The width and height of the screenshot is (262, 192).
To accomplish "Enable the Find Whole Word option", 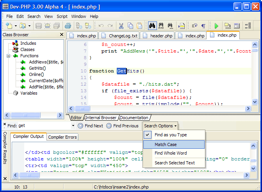I will tap(174, 153).
